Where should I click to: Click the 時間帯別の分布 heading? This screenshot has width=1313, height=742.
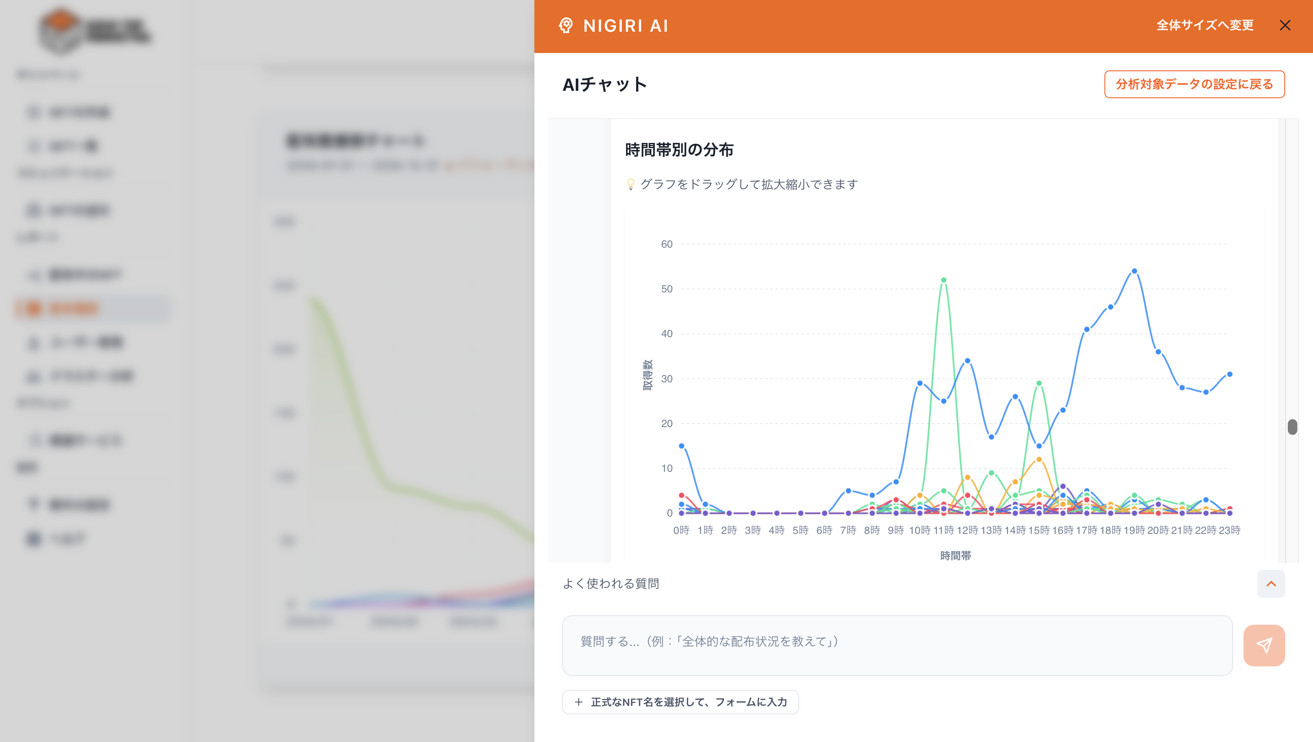click(x=679, y=150)
